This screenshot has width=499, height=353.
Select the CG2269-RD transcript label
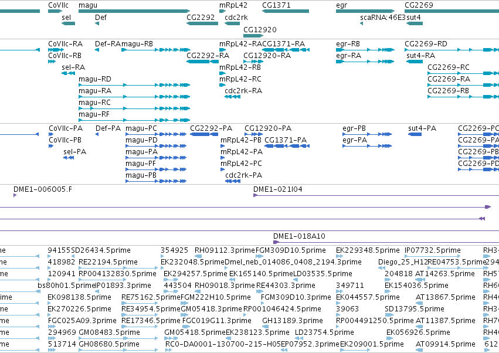(x=426, y=44)
